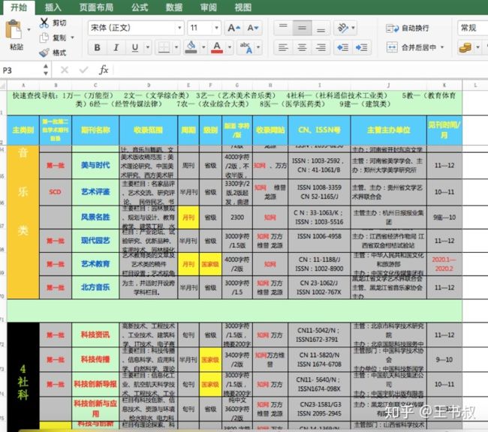Open the 开始 ribbon tab
Image resolution: width=488 pixels, height=432 pixels.
[19, 7]
